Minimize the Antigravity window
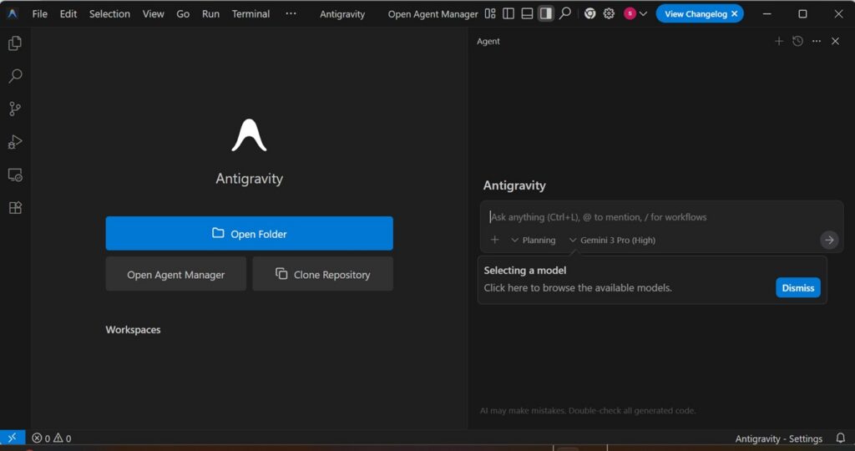Image resolution: width=855 pixels, height=451 pixels. click(766, 13)
